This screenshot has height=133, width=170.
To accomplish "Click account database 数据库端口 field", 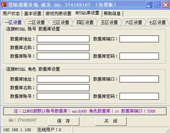I will (139, 39).
